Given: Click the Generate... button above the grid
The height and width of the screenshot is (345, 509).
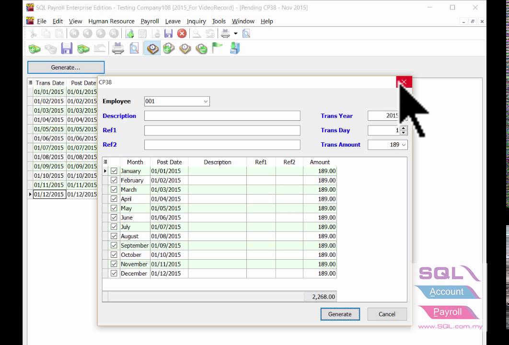Looking at the screenshot, I should [66, 68].
